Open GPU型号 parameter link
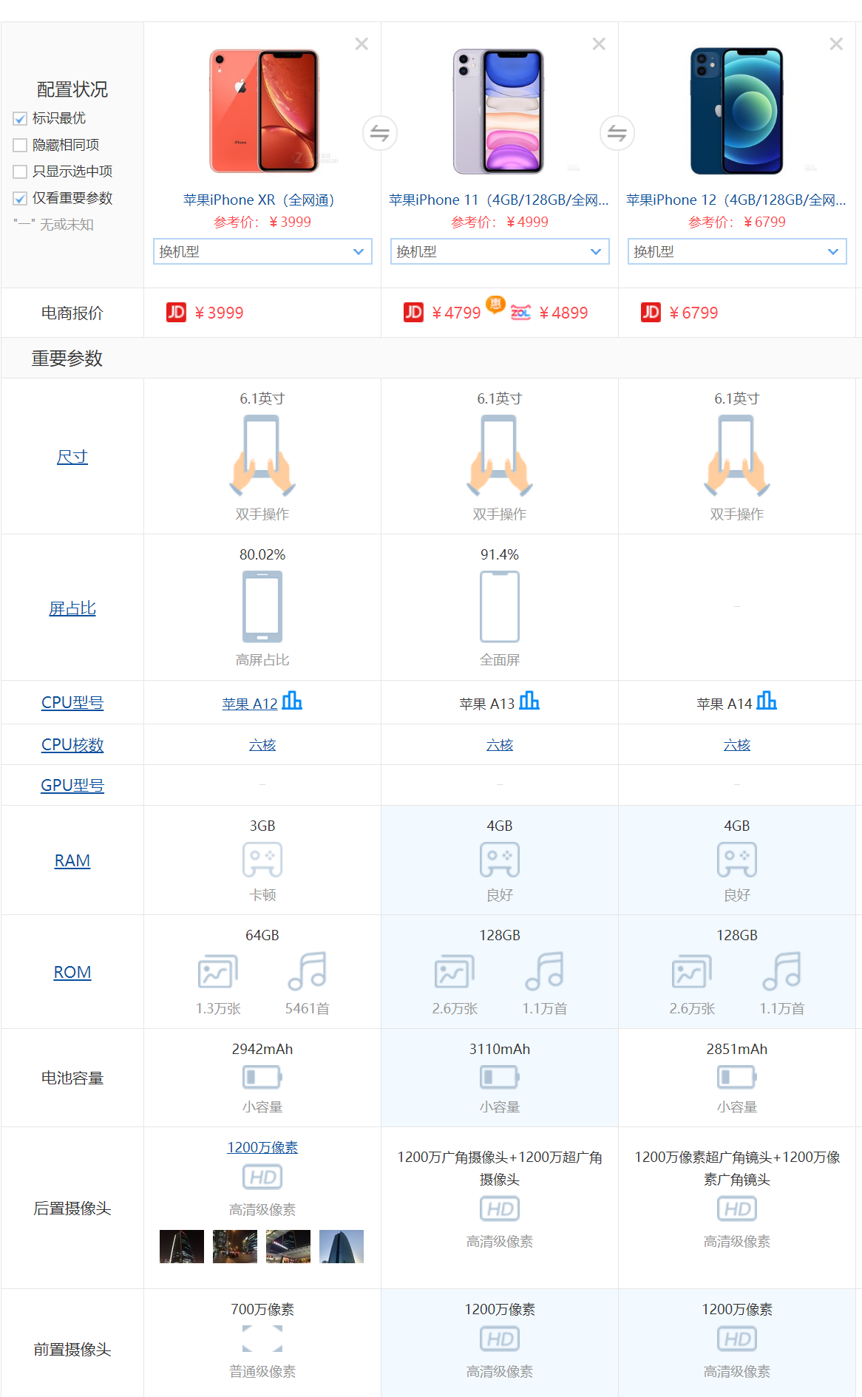This screenshot has height=1397, width=862. coord(72,785)
